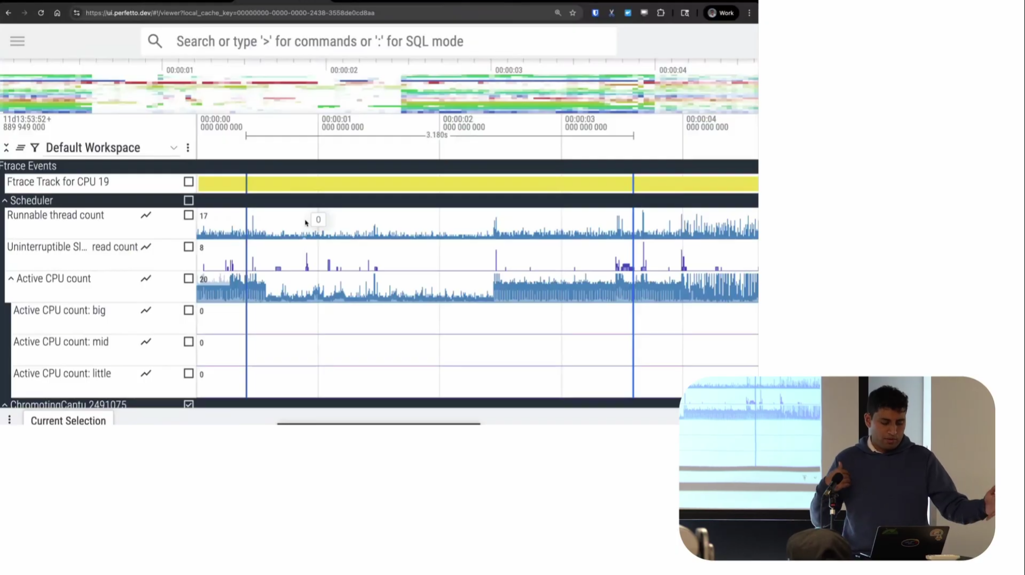Open the Work profile menu in Chrome
Screen dimensions: 1025x575
721,13
